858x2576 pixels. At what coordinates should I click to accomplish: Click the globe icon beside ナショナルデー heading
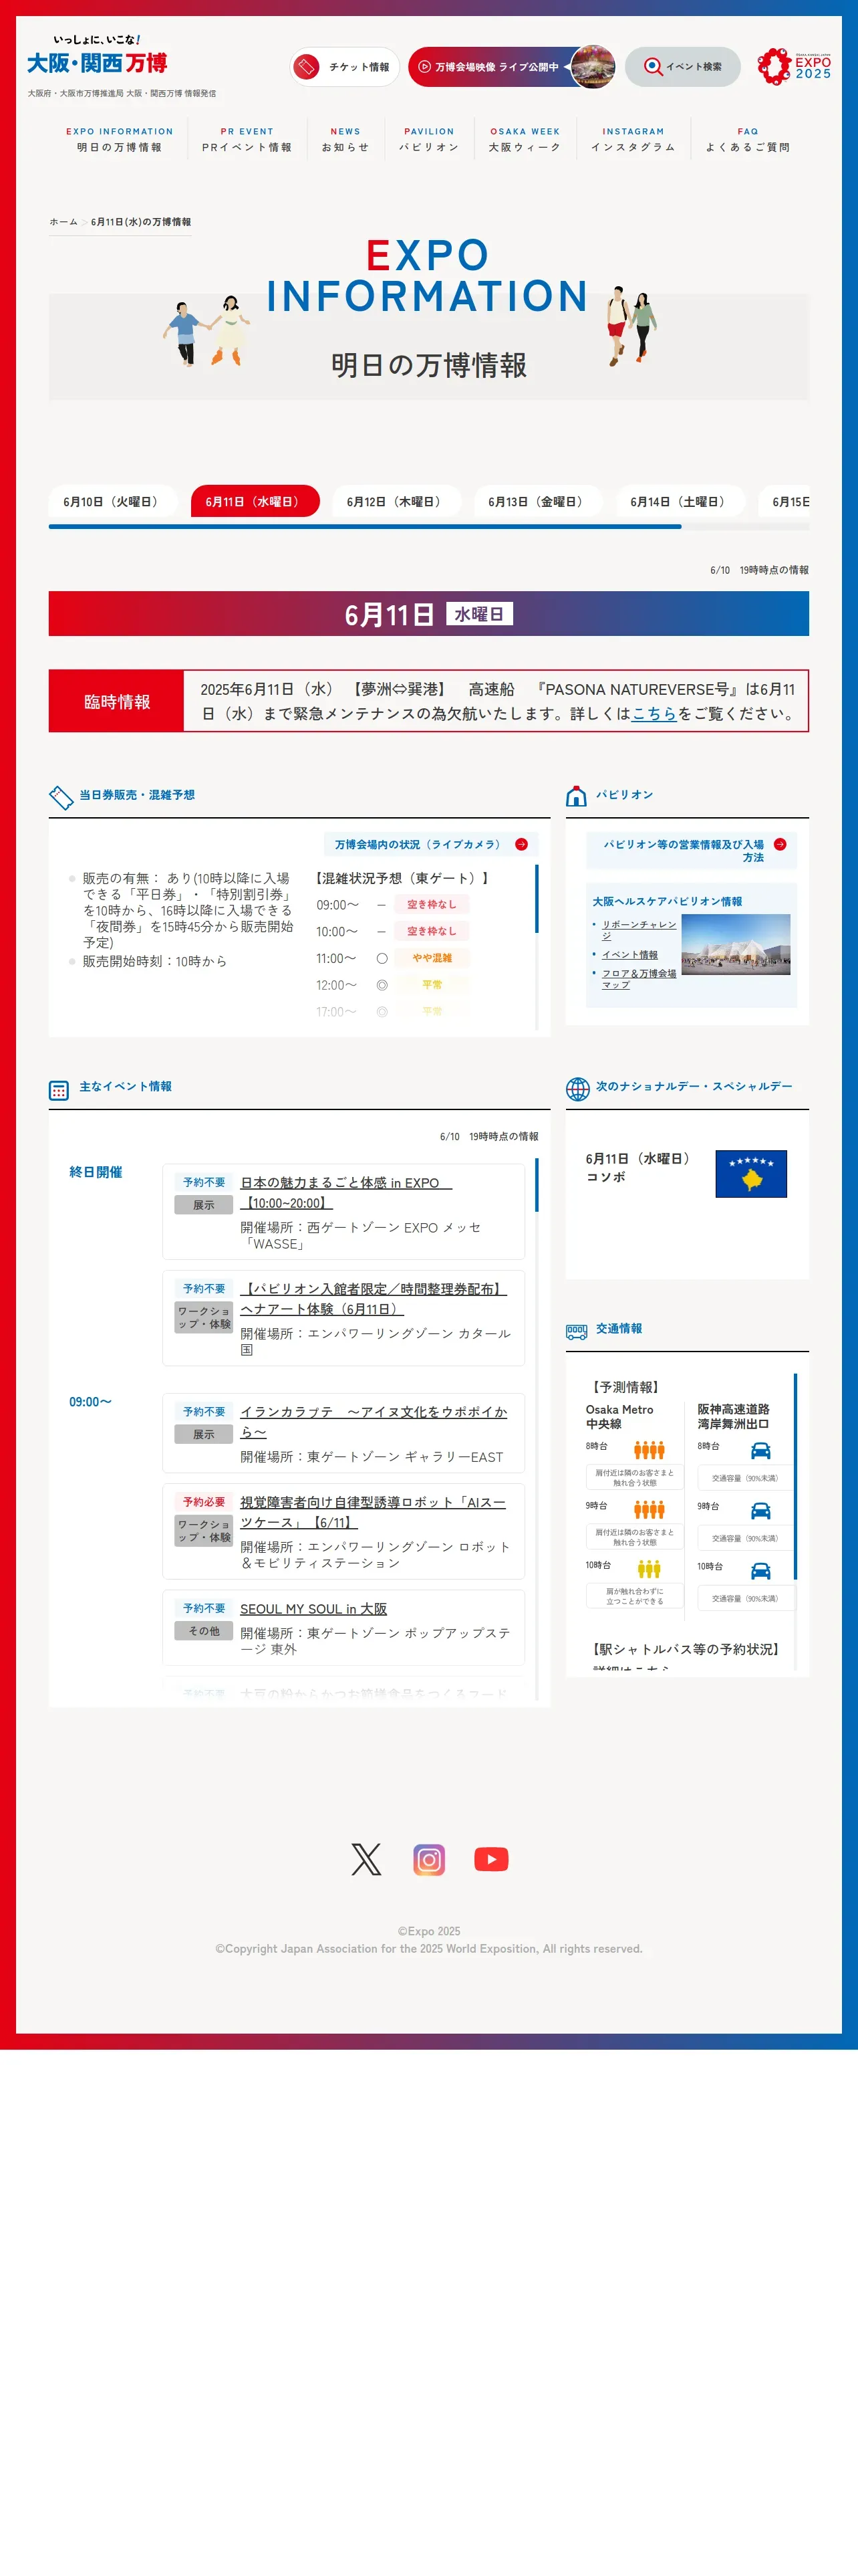577,1088
